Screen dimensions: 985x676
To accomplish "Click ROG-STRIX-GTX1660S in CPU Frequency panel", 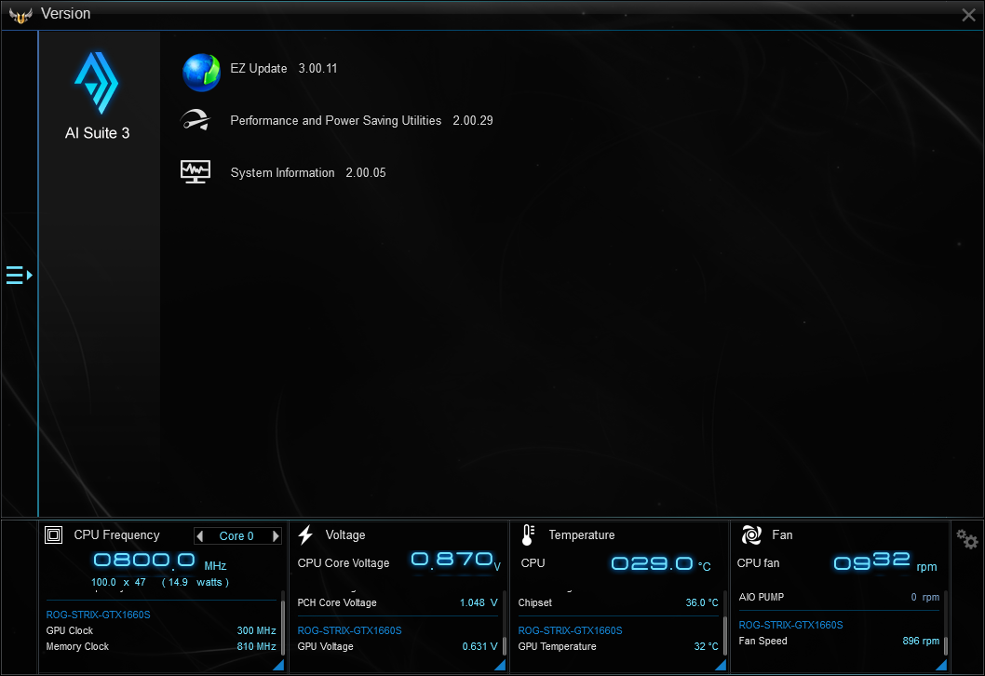I will pos(98,615).
